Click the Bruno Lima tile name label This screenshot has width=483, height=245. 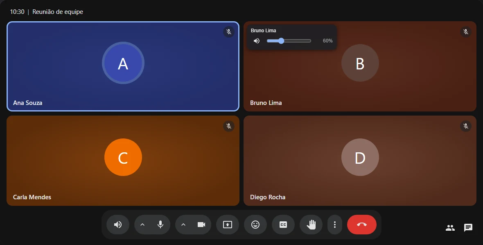point(266,103)
